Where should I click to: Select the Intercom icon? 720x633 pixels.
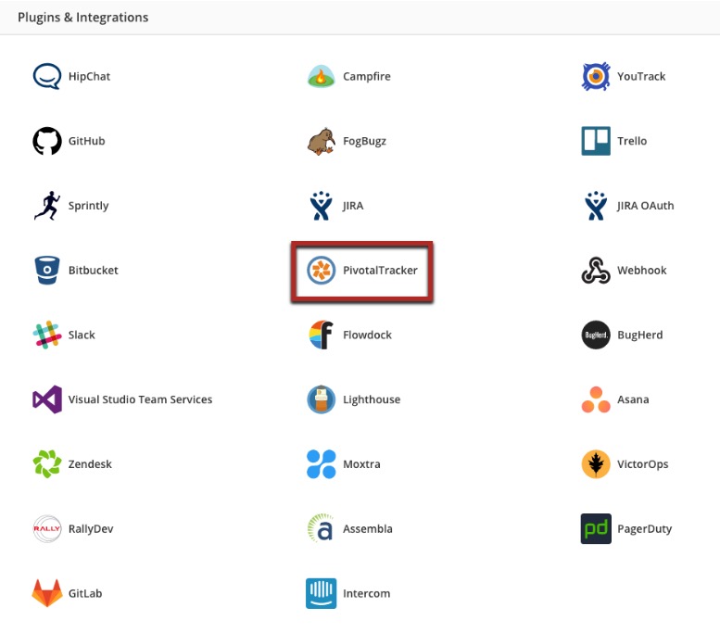click(321, 593)
